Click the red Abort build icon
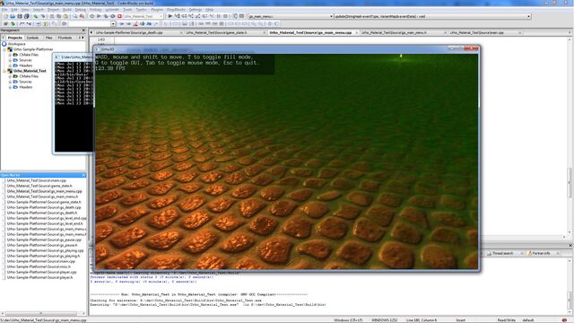Screen dimensions: 574x323 click(119, 16)
